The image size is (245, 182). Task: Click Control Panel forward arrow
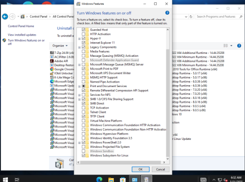tap(12, 17)
